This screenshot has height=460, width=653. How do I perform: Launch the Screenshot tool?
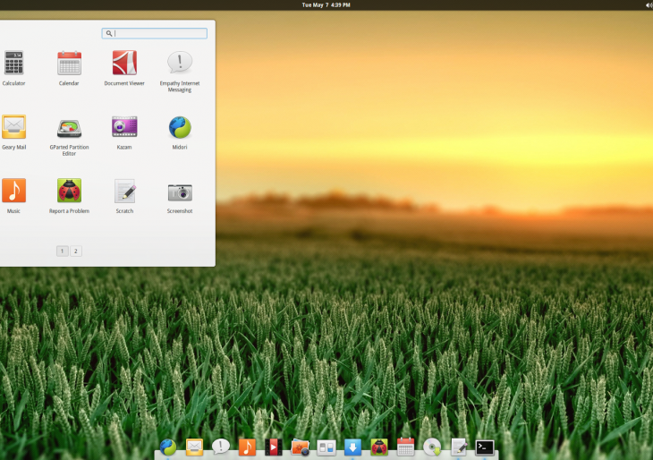coord(180,191)
